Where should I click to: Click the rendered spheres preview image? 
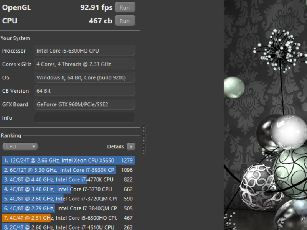(265, 115)
